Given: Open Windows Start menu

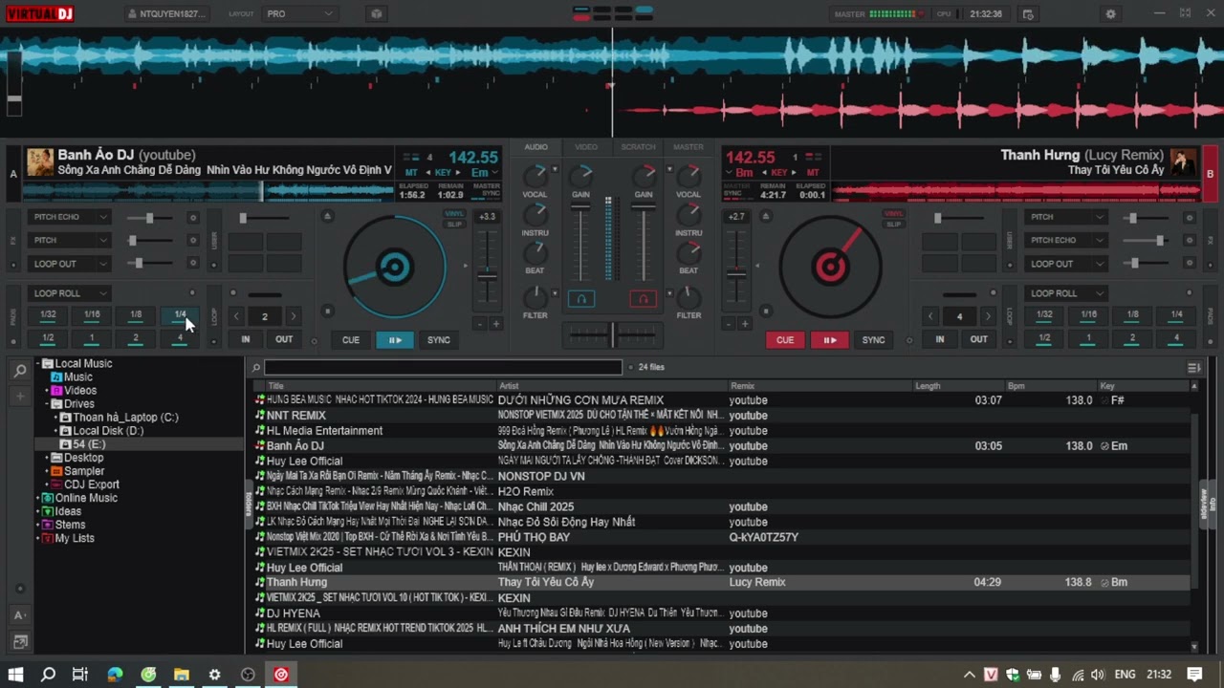Looking at the screenshot, I should [x=15, y=675].
